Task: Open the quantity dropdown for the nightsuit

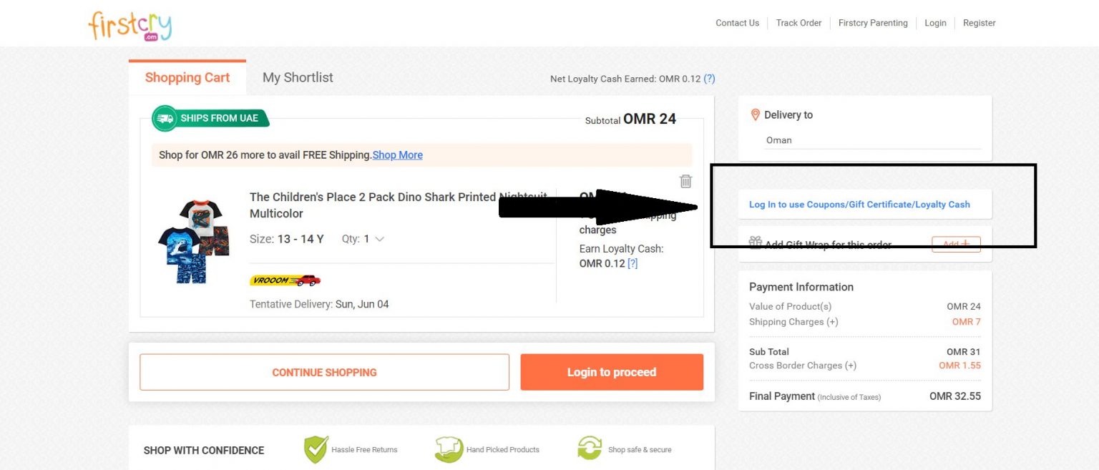Action: pos(378,239)
